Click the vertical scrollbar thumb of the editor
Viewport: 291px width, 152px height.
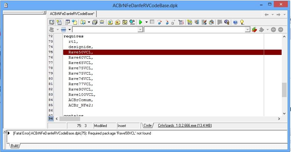(284, 90)
